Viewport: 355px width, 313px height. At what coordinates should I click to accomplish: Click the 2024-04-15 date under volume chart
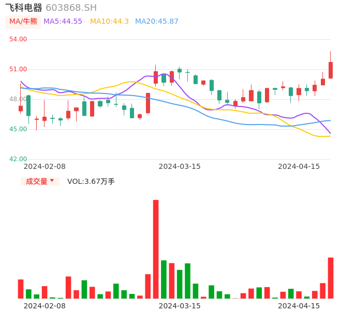point(299,306)
